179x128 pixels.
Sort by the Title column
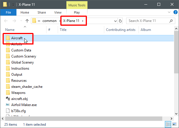[63, 30]
